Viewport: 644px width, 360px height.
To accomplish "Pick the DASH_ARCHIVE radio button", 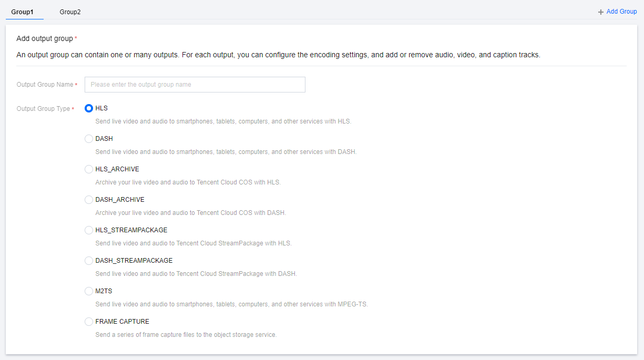I will 89,200.
